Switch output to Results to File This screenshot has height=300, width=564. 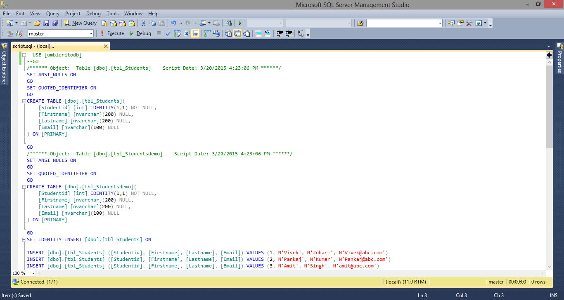[x=246, y=33]
